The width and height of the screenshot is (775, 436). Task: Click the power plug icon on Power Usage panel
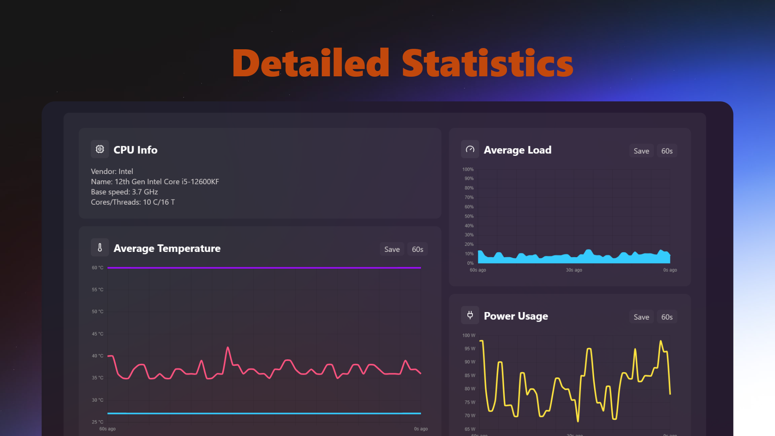(470, 315)
